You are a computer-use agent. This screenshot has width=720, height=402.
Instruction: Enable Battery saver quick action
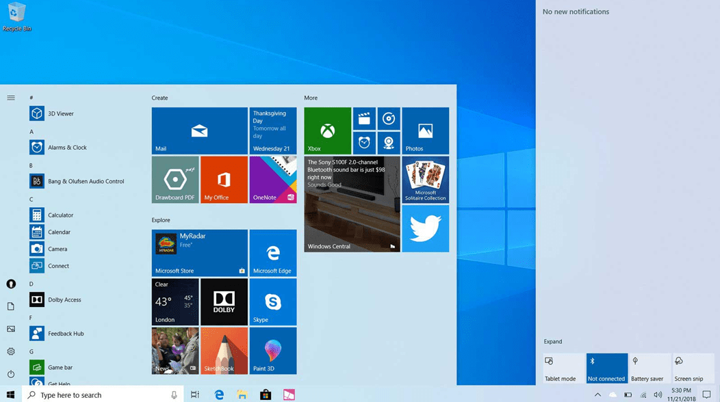(x=650, y=368)
